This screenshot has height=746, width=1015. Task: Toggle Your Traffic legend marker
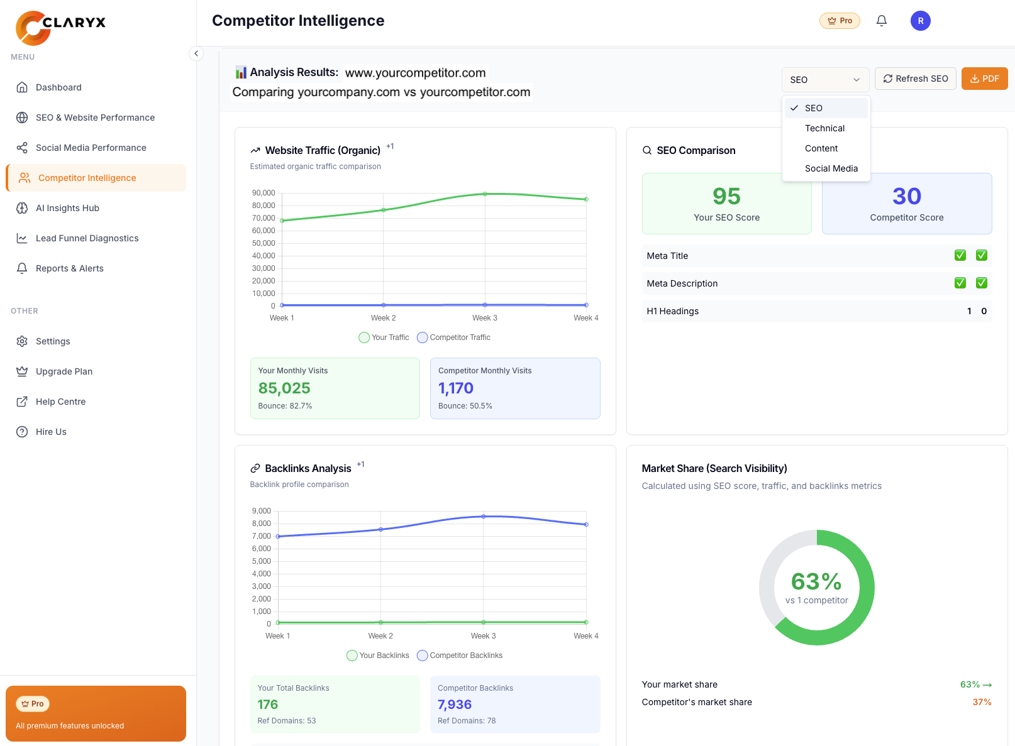pos(364,337)
